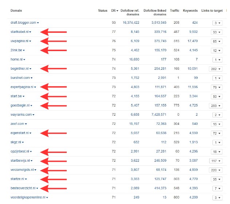Click keywords value 10,091 for beginthier.nl
This screenshot has height=204, width=230.
click(x=192, y=69)
